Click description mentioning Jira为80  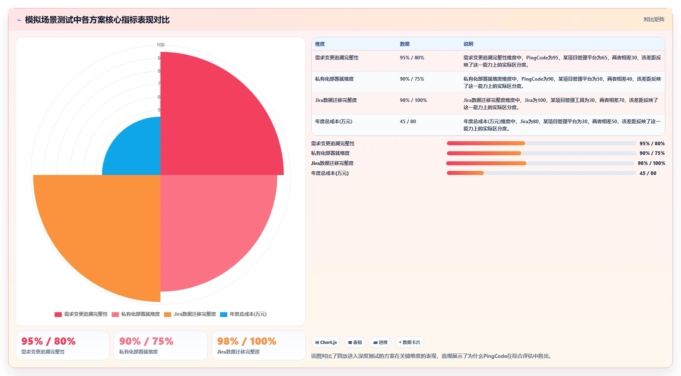[562, 125]
